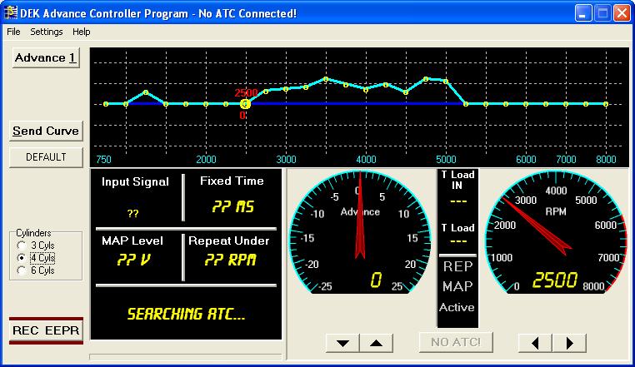This screenshot has height=367, width=635.
Task: Click the application icon in the title bar
Action: [11, 13]
